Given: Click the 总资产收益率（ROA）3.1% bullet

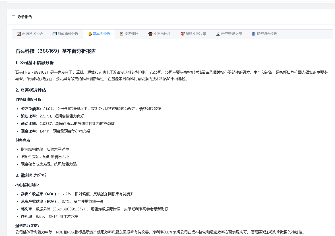Looking at the screenshot, I should (62, 201).
